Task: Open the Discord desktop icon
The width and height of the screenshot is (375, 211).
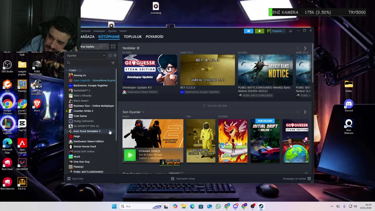Action: 349,105
